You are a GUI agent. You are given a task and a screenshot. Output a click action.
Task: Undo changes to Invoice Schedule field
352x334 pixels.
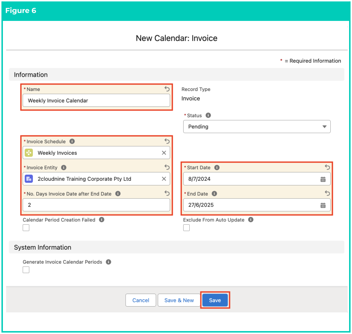point(167,141)
